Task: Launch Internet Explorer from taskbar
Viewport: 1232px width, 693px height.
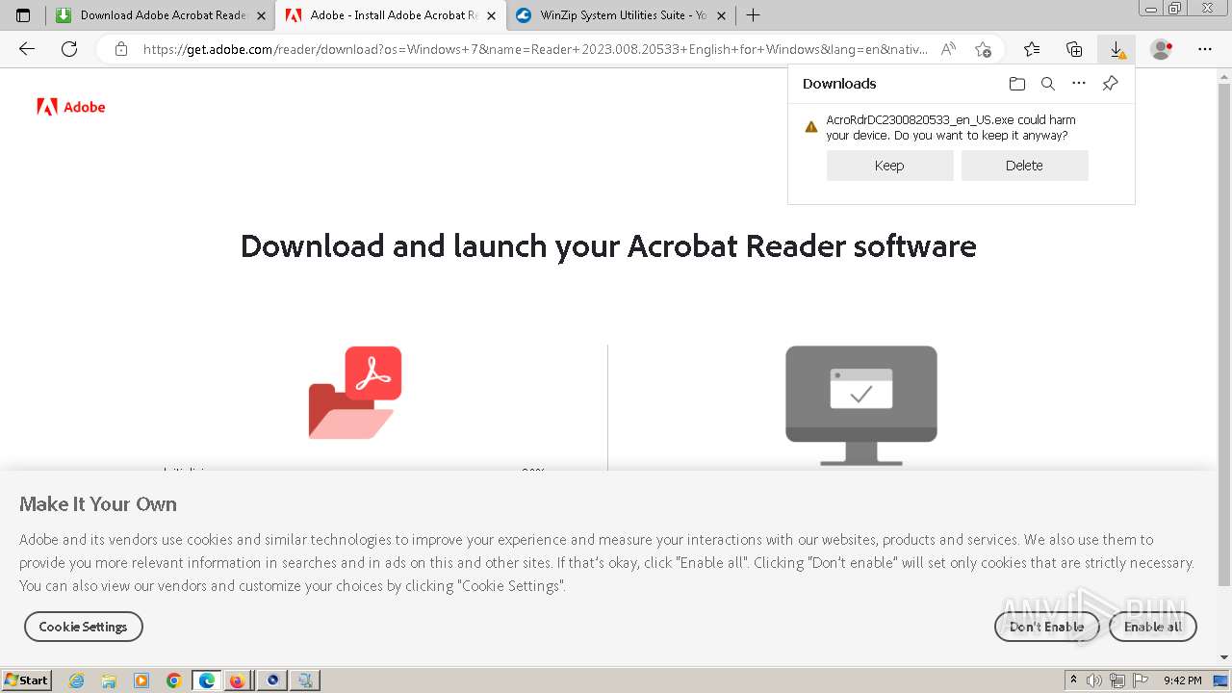Action: [77, 680]
